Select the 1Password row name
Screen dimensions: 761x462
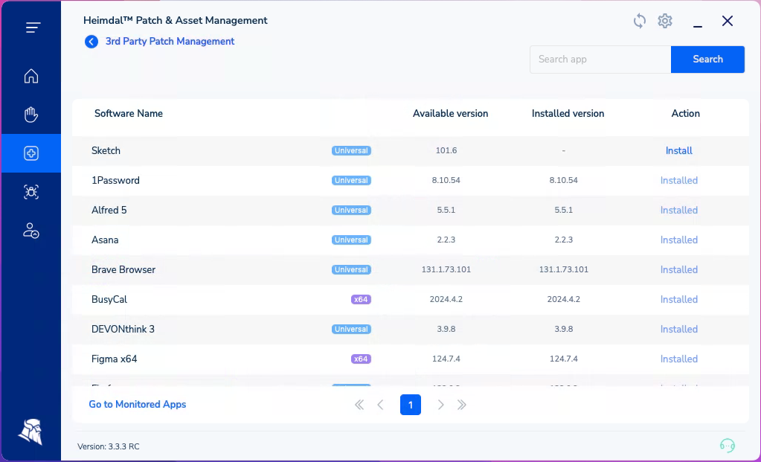pos(115,181)
